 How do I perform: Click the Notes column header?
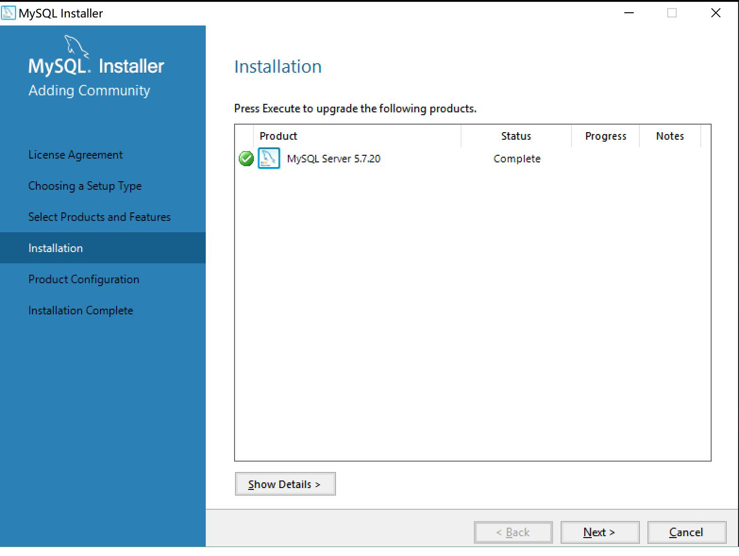coord(670,136)
